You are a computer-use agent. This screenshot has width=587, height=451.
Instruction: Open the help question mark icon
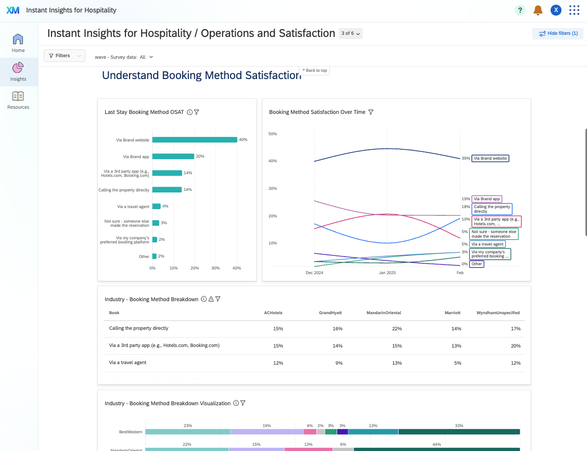[x=520, y=10]
